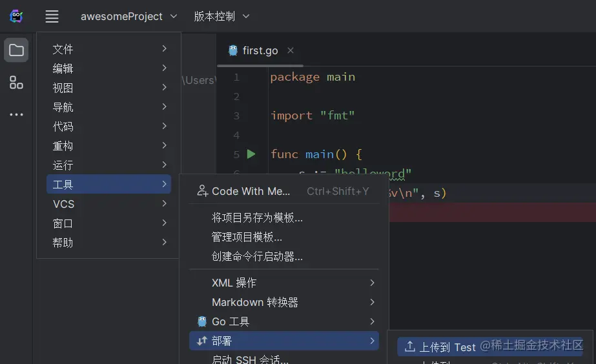The height and width of the screenshot is (364, 596).
Task: Open the Structure tool window icon
Action: [x=17, y=83]
